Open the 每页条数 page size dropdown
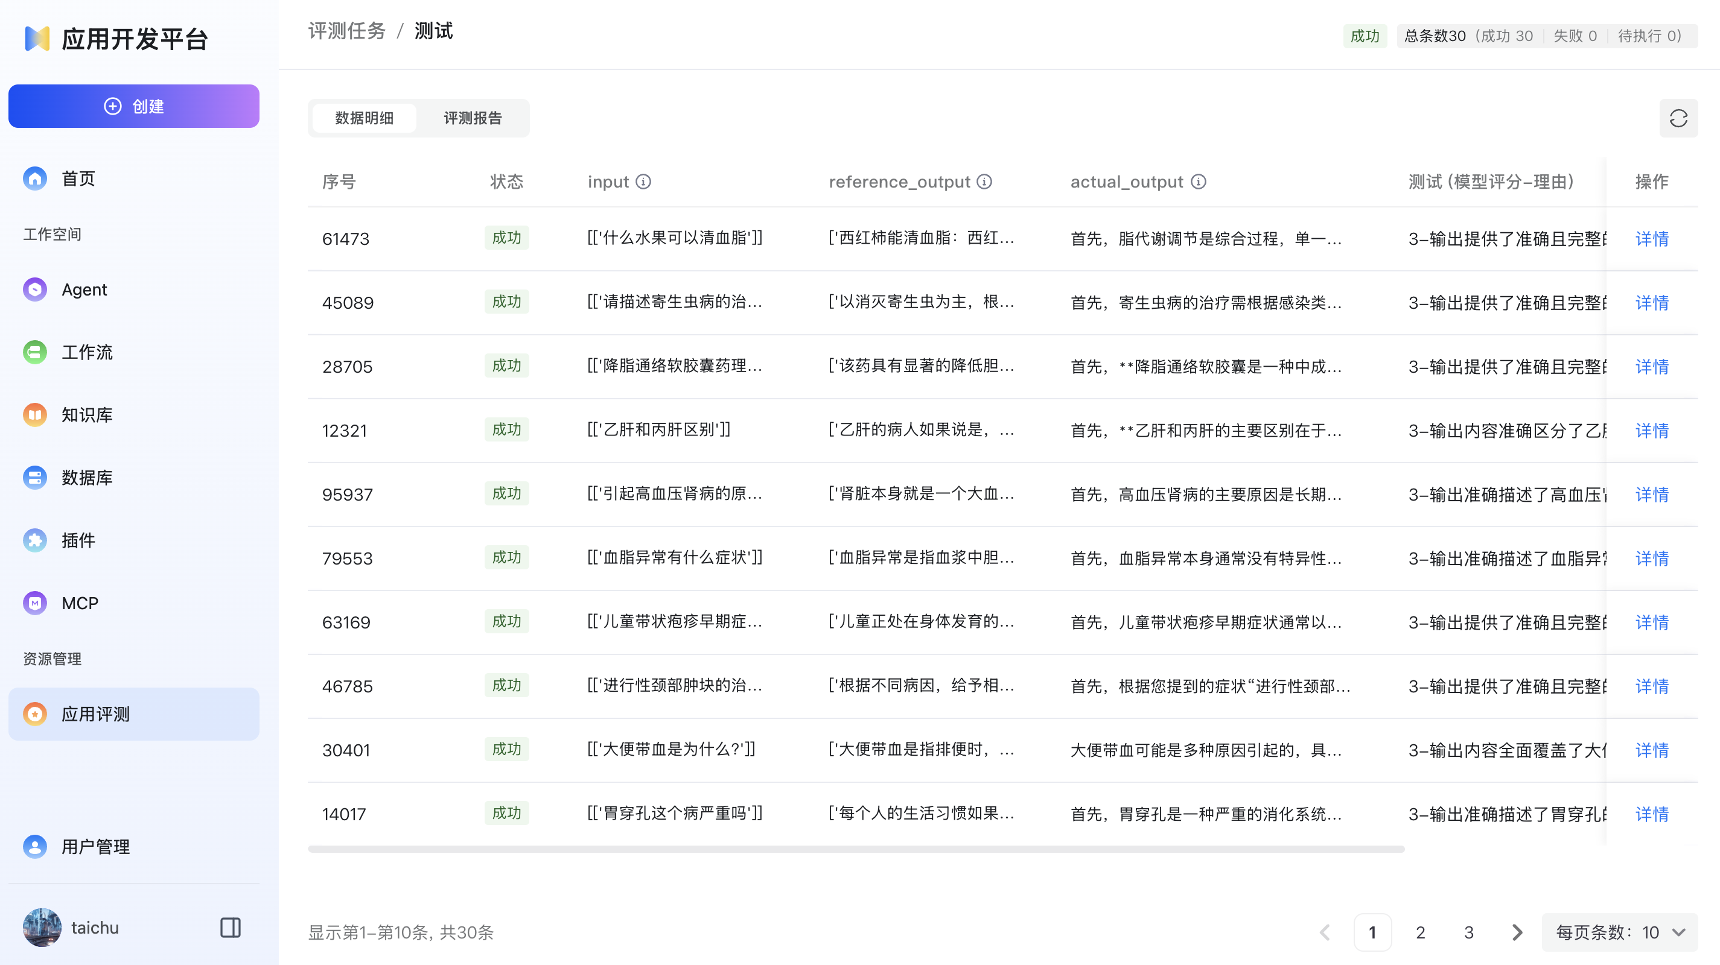This screenshot has height=965, width=1720. pos(1619,932)
